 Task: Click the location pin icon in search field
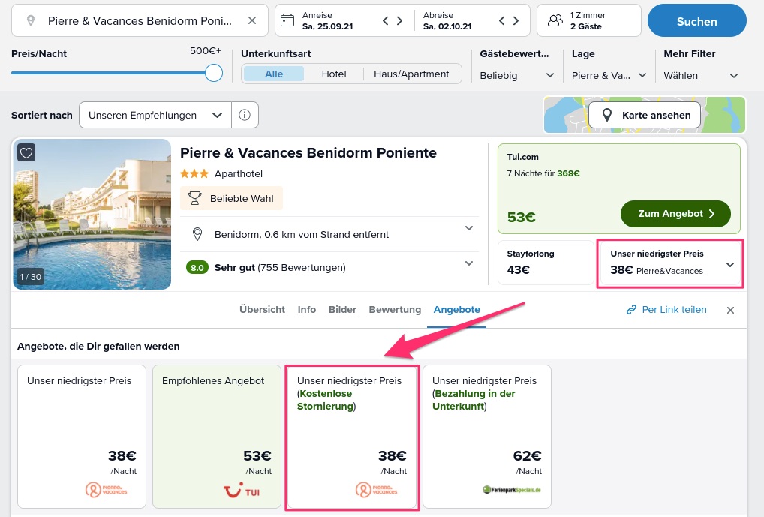(31, 20)
